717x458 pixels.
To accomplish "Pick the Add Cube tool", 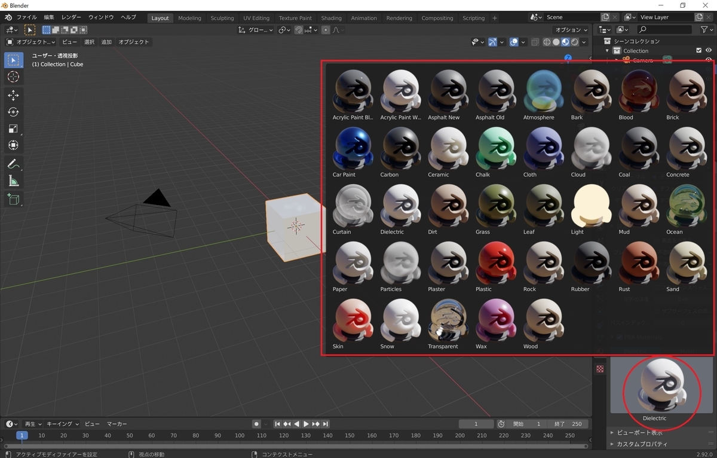I will pos(13,199).
